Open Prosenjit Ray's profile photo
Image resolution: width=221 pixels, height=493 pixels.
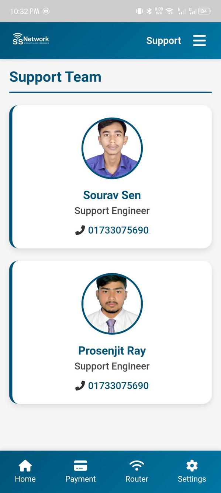[112, 304]
